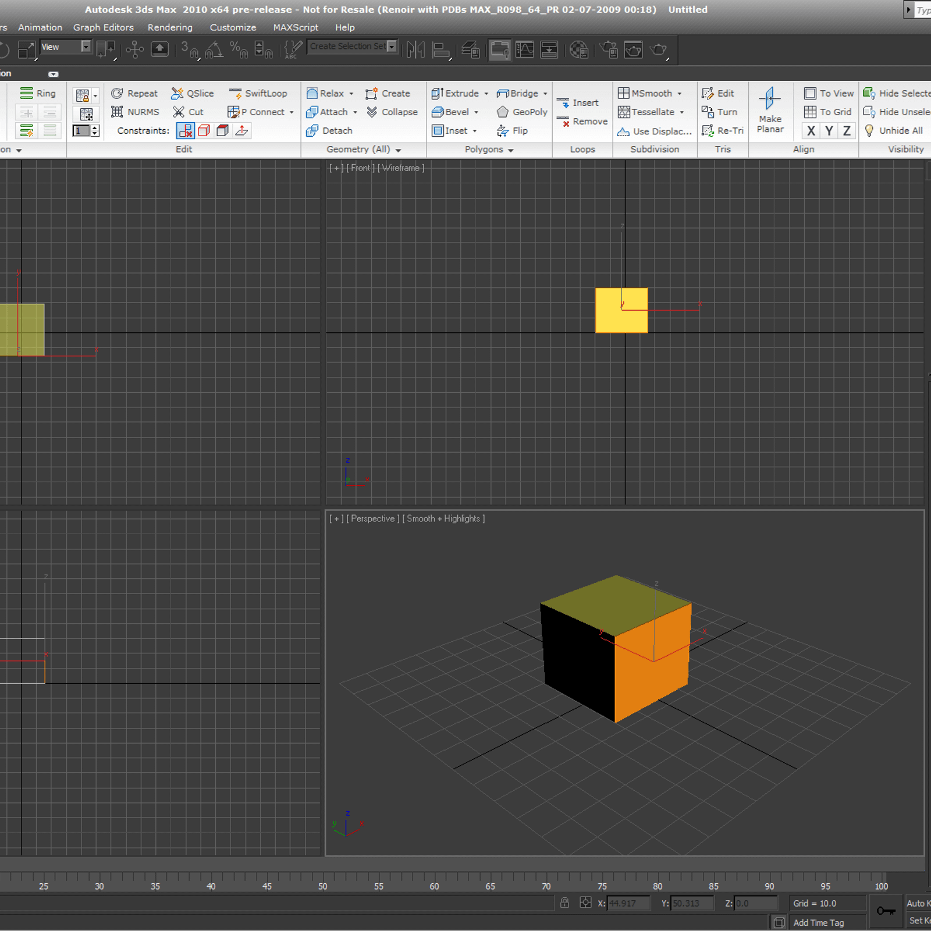Click the GeoPoly tool
Image resolution: width=931 pixels, height=931 pixels.
[x=521, y=112]
